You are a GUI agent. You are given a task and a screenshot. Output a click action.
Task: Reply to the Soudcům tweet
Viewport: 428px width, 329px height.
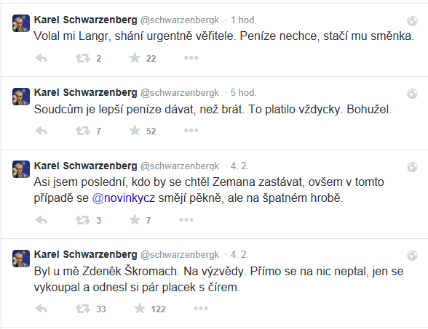coord(41,131)
